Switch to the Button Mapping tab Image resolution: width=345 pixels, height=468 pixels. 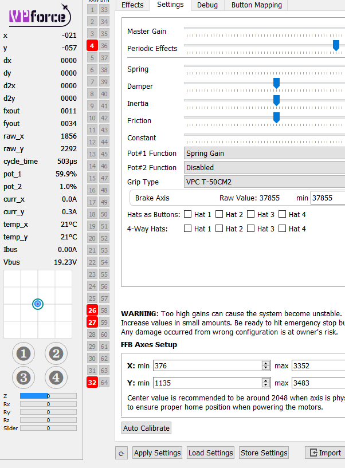(257, 5)
